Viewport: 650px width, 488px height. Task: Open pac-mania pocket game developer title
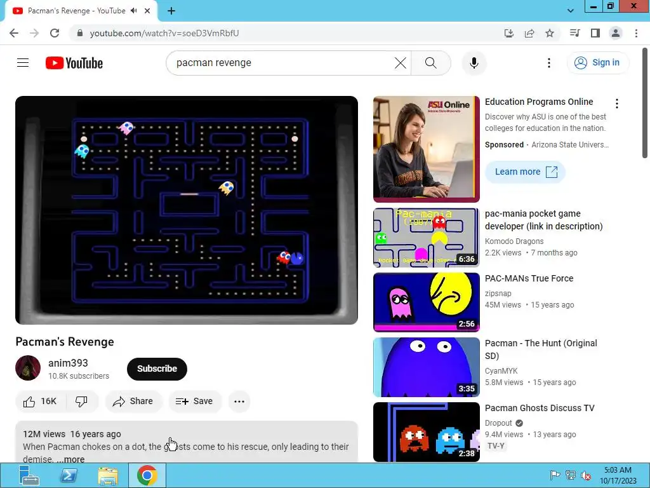(543, 220)
